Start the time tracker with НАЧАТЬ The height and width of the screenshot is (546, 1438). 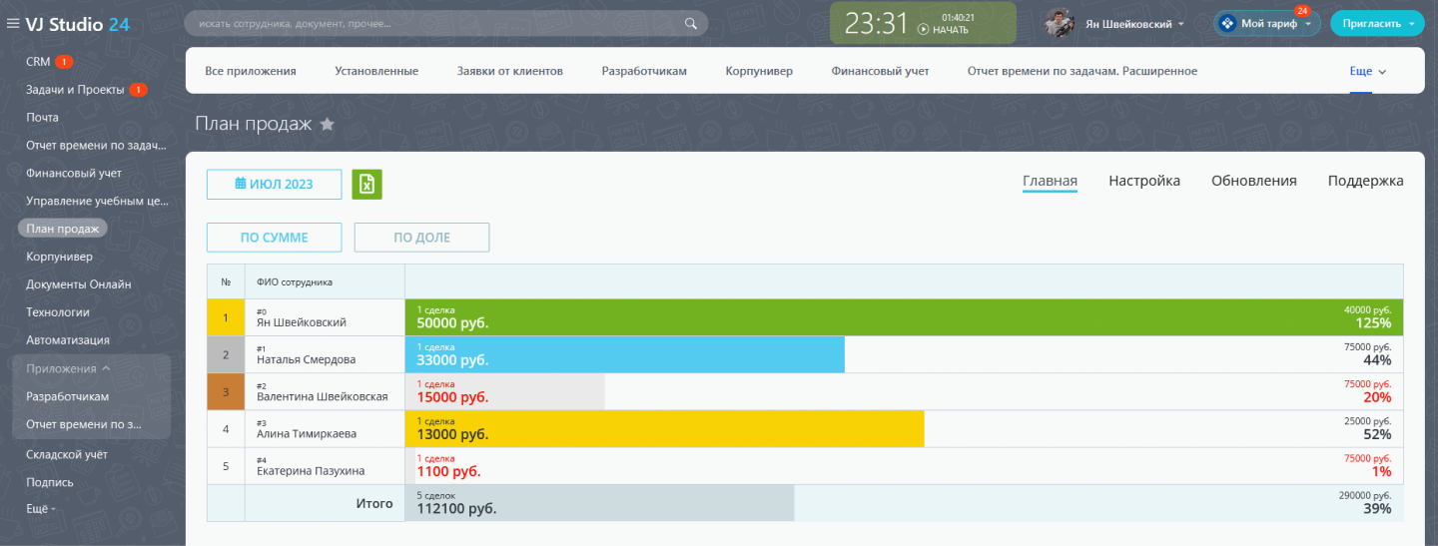(944, 30)
